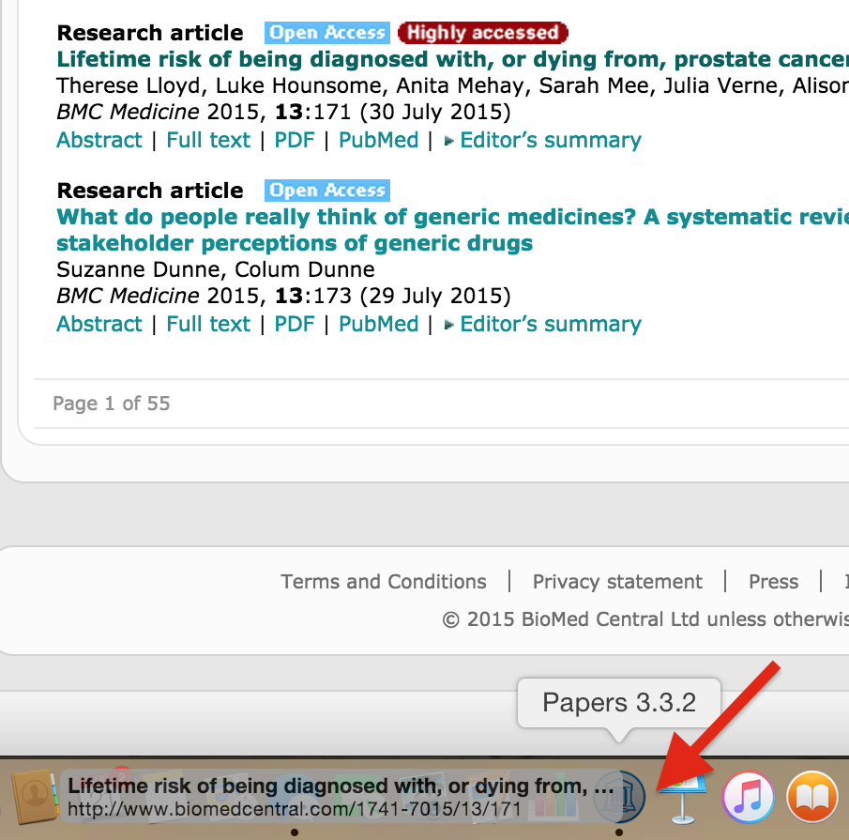Image resolution: width=849 pixels, height=840 pixels.
Task: Open the Papers app icon in the Dock
Action: point(619,797)
